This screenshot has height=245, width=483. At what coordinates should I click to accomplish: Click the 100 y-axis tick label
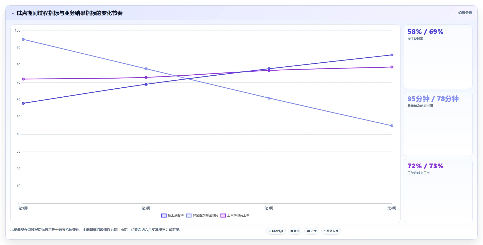(17, 31)
